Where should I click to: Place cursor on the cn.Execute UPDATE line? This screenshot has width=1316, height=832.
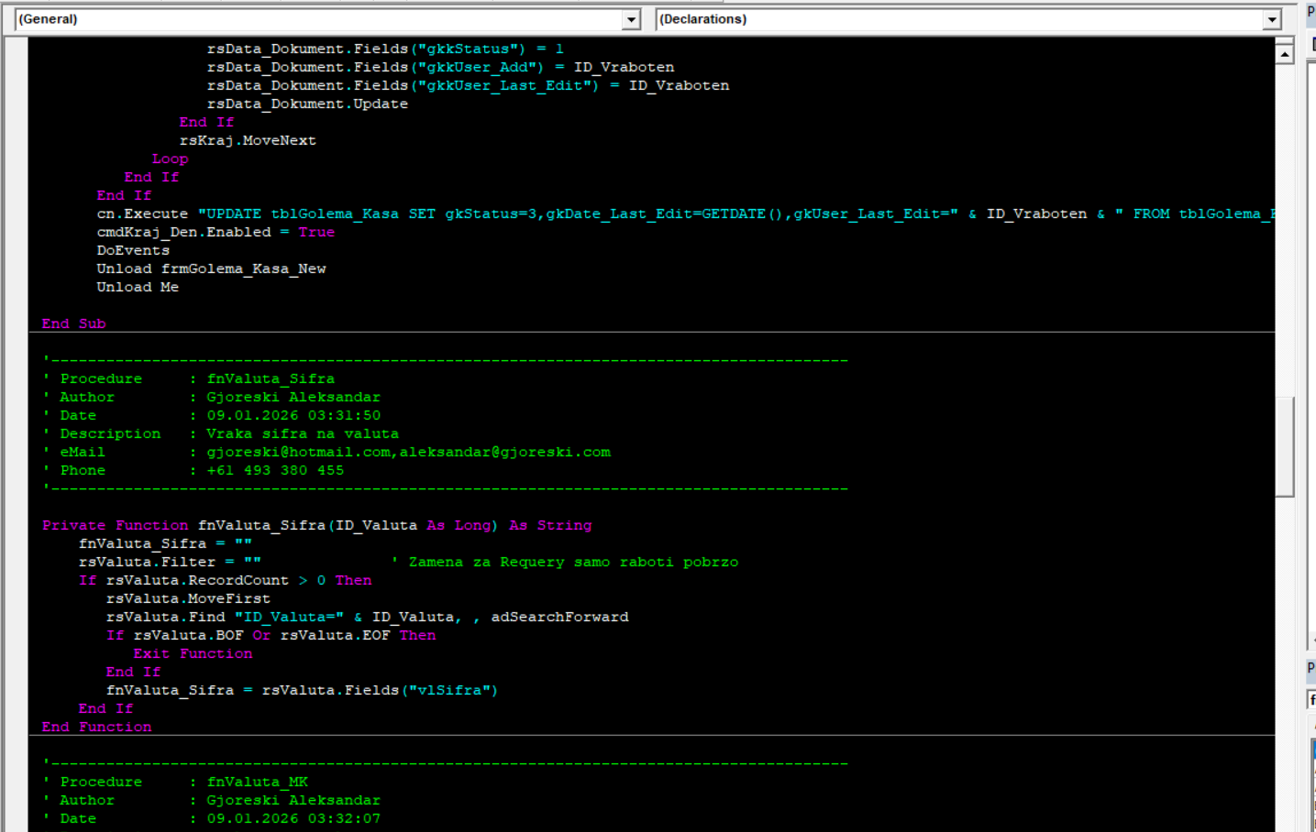pyautogui.click(x=550, y=213)
